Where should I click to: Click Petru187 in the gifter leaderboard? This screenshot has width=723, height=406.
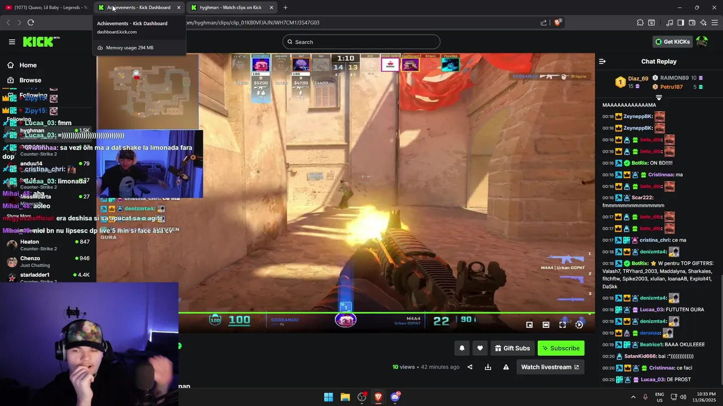pos(671,87)
